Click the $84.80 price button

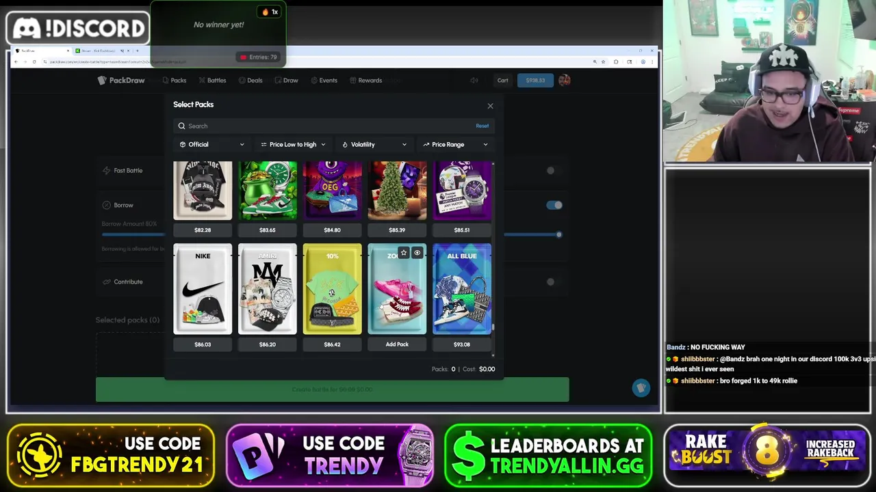pos(332,230)
